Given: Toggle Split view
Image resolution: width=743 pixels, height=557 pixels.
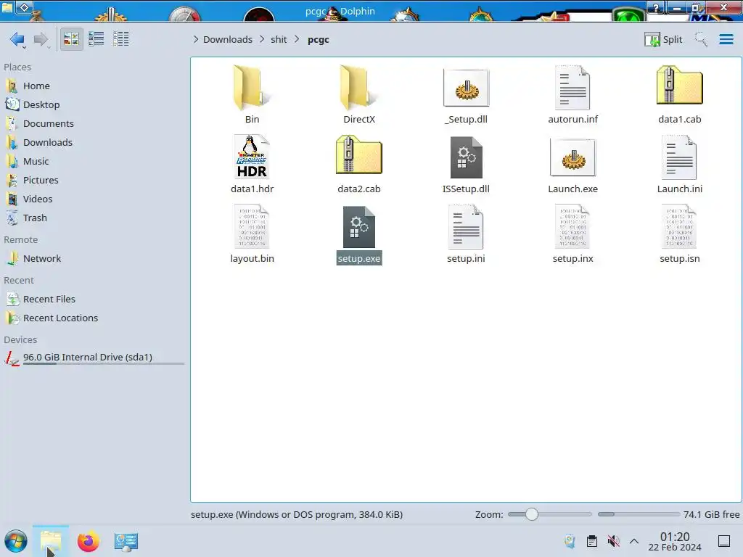Looking at the screenshot, I should tap(663, 39).
